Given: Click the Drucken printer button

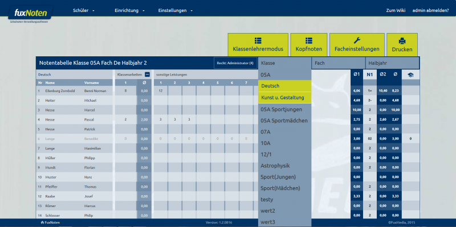Looking at the screenshot, I should tap(402, 45).
